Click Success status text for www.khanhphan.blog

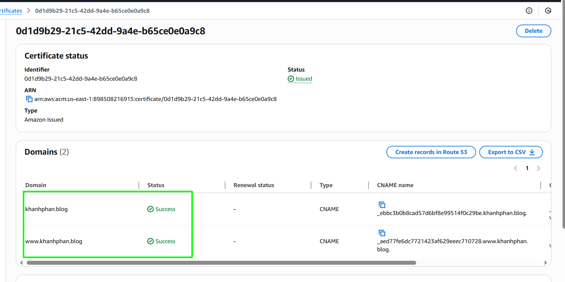click(166, 241)
